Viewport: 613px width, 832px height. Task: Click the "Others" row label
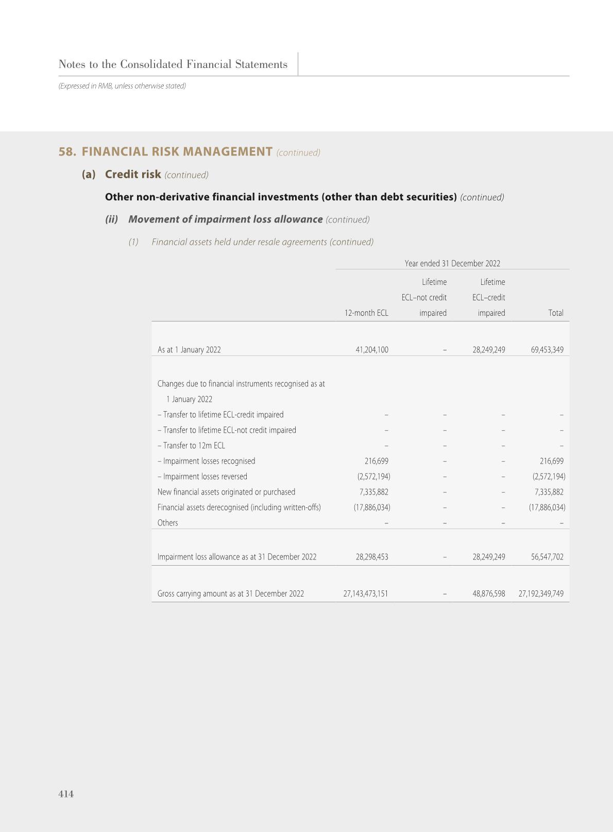tap(167, 523)
